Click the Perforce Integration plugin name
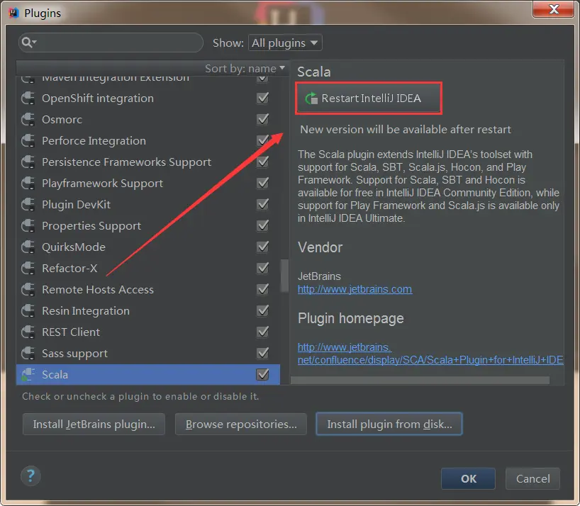 94,141
